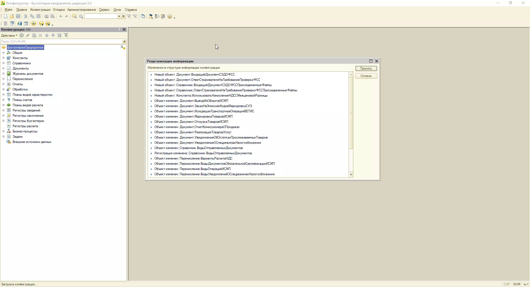Open the Конфигурация menu
The image size is (530, 287).
40,10
